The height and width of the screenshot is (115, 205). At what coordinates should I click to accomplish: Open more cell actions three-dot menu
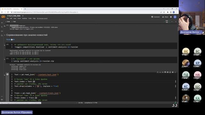coord(175,72)
